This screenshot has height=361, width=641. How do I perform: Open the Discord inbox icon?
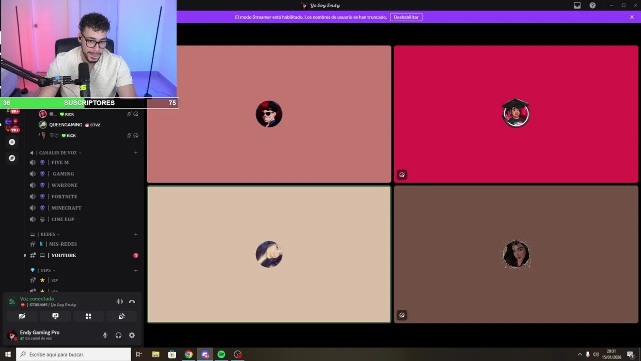coord(577,6)
